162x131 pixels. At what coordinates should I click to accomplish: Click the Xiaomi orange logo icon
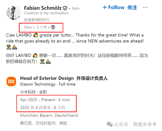tap(11, 81)
